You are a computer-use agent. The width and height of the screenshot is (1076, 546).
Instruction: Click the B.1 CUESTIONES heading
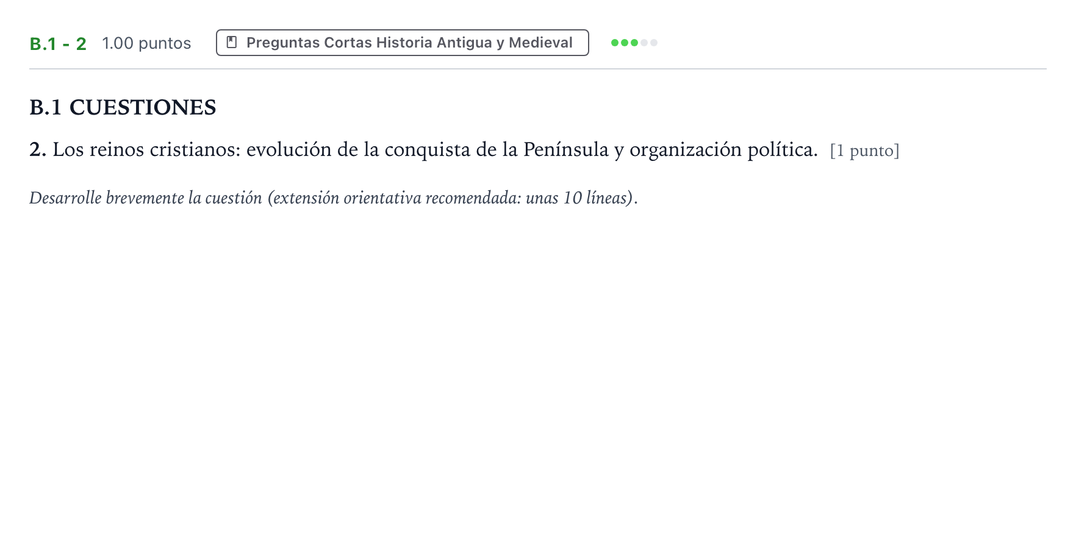point(123,107)
